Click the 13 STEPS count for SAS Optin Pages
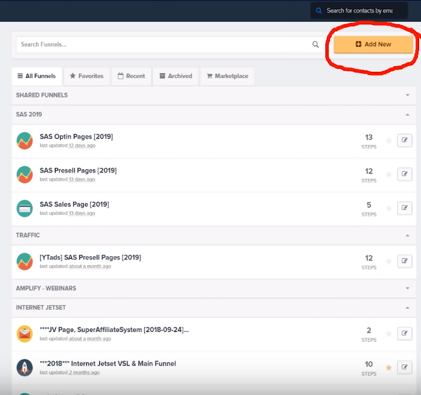 click(x=369, y=142)
